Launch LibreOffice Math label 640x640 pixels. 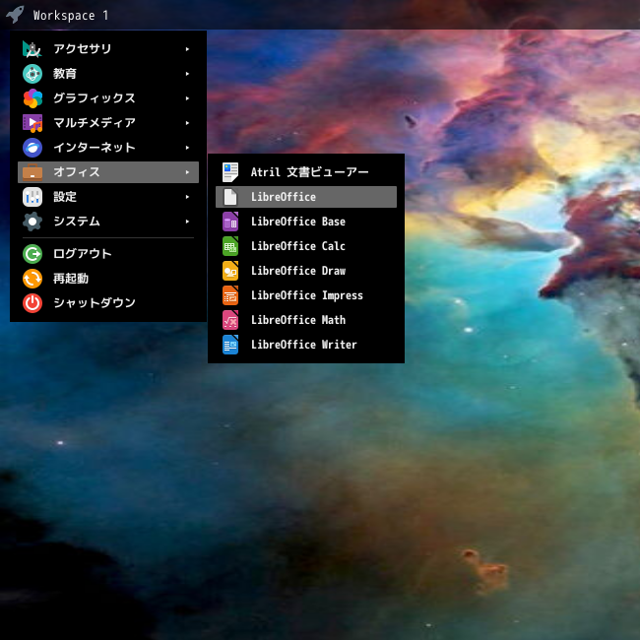(x=298, y=320)
